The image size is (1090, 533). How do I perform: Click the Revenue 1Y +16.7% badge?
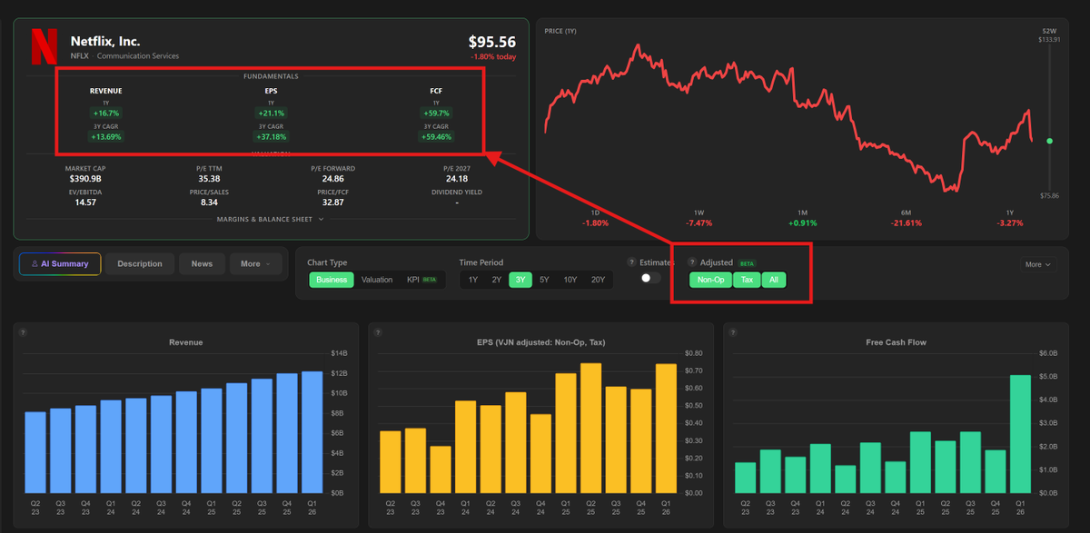tap(105, 114)
